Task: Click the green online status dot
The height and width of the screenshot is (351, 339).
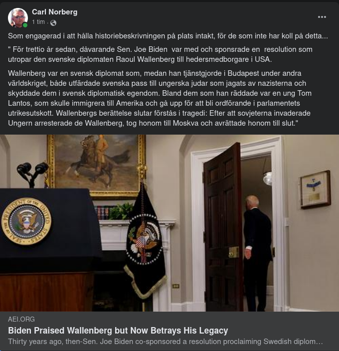Action: tap(25, 25)
